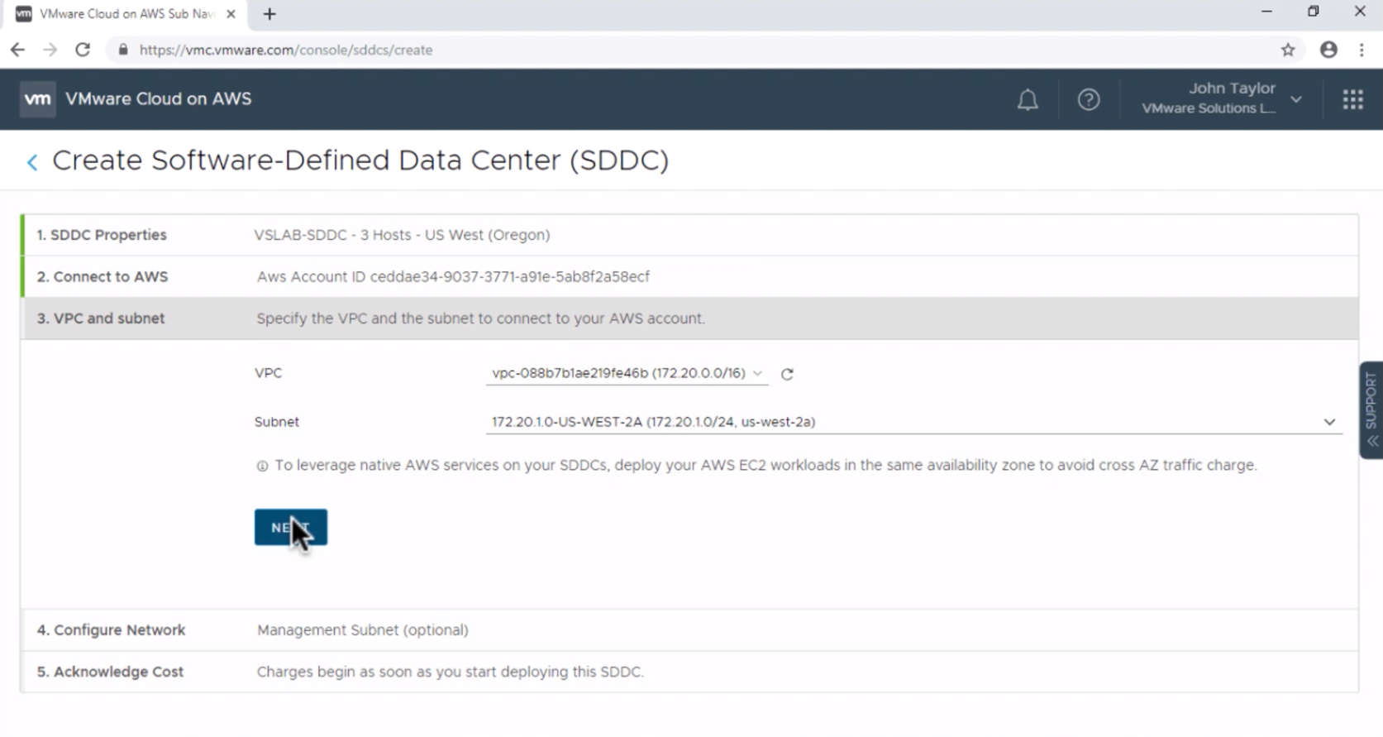Screen dimensions: 1383x737
Task: Click the notifications bell icon
Action: pos(1028,100)
